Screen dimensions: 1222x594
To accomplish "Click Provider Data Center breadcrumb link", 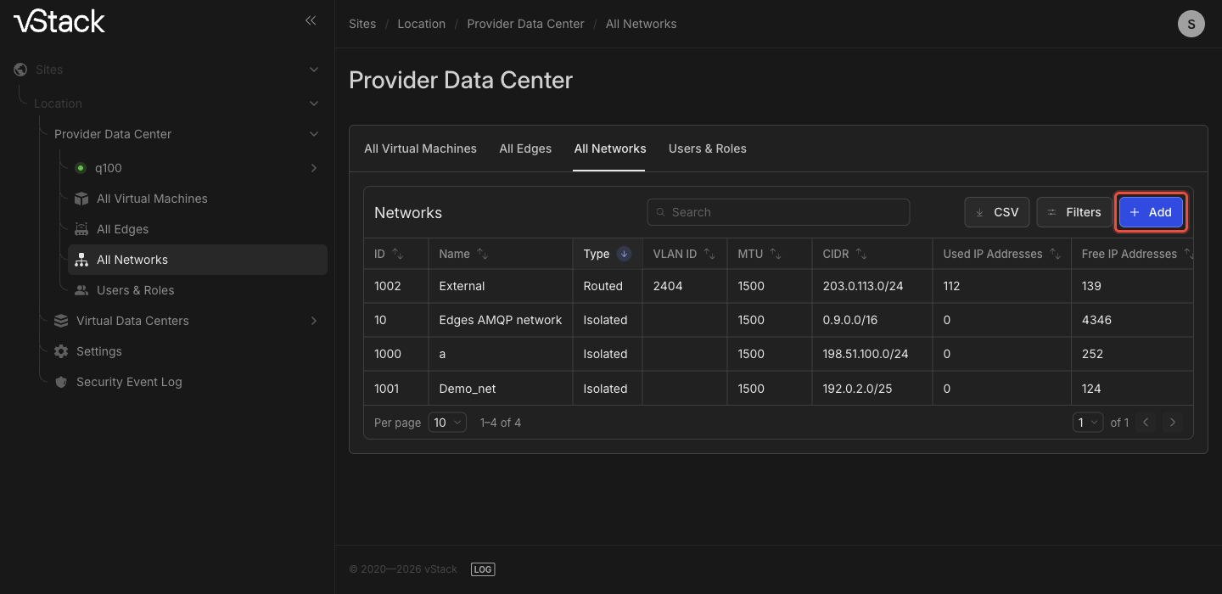I will [x=525, y=24].
